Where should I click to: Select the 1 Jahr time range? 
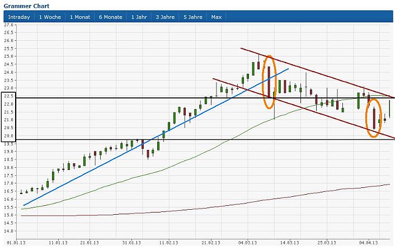coord(140,17)
